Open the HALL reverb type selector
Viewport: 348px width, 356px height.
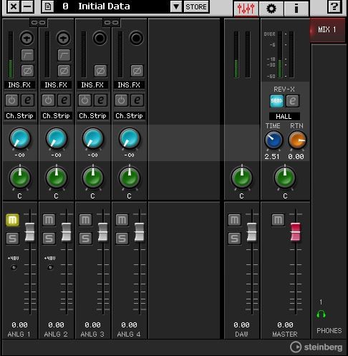284,116
